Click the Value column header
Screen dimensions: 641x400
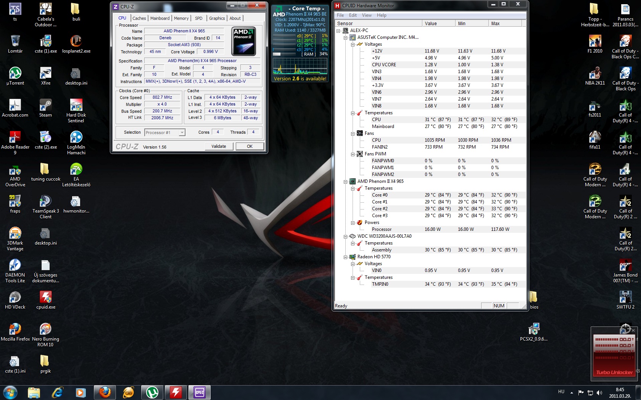tap(438, 24)
